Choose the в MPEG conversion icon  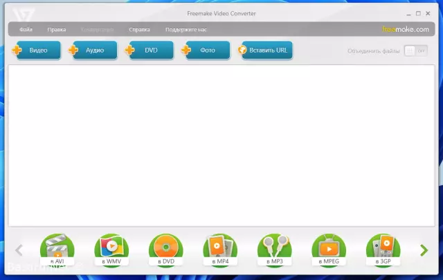pos(329,250)
